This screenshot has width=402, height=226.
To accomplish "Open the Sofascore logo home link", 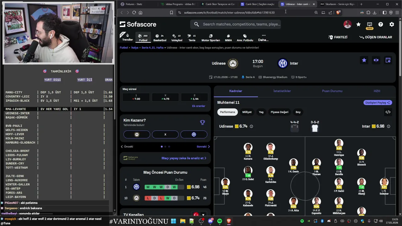I will point(138,24).
